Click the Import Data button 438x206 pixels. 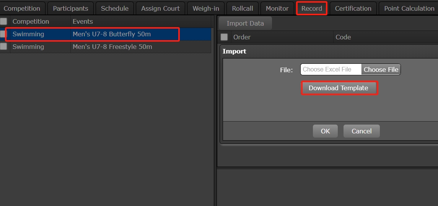245,23
